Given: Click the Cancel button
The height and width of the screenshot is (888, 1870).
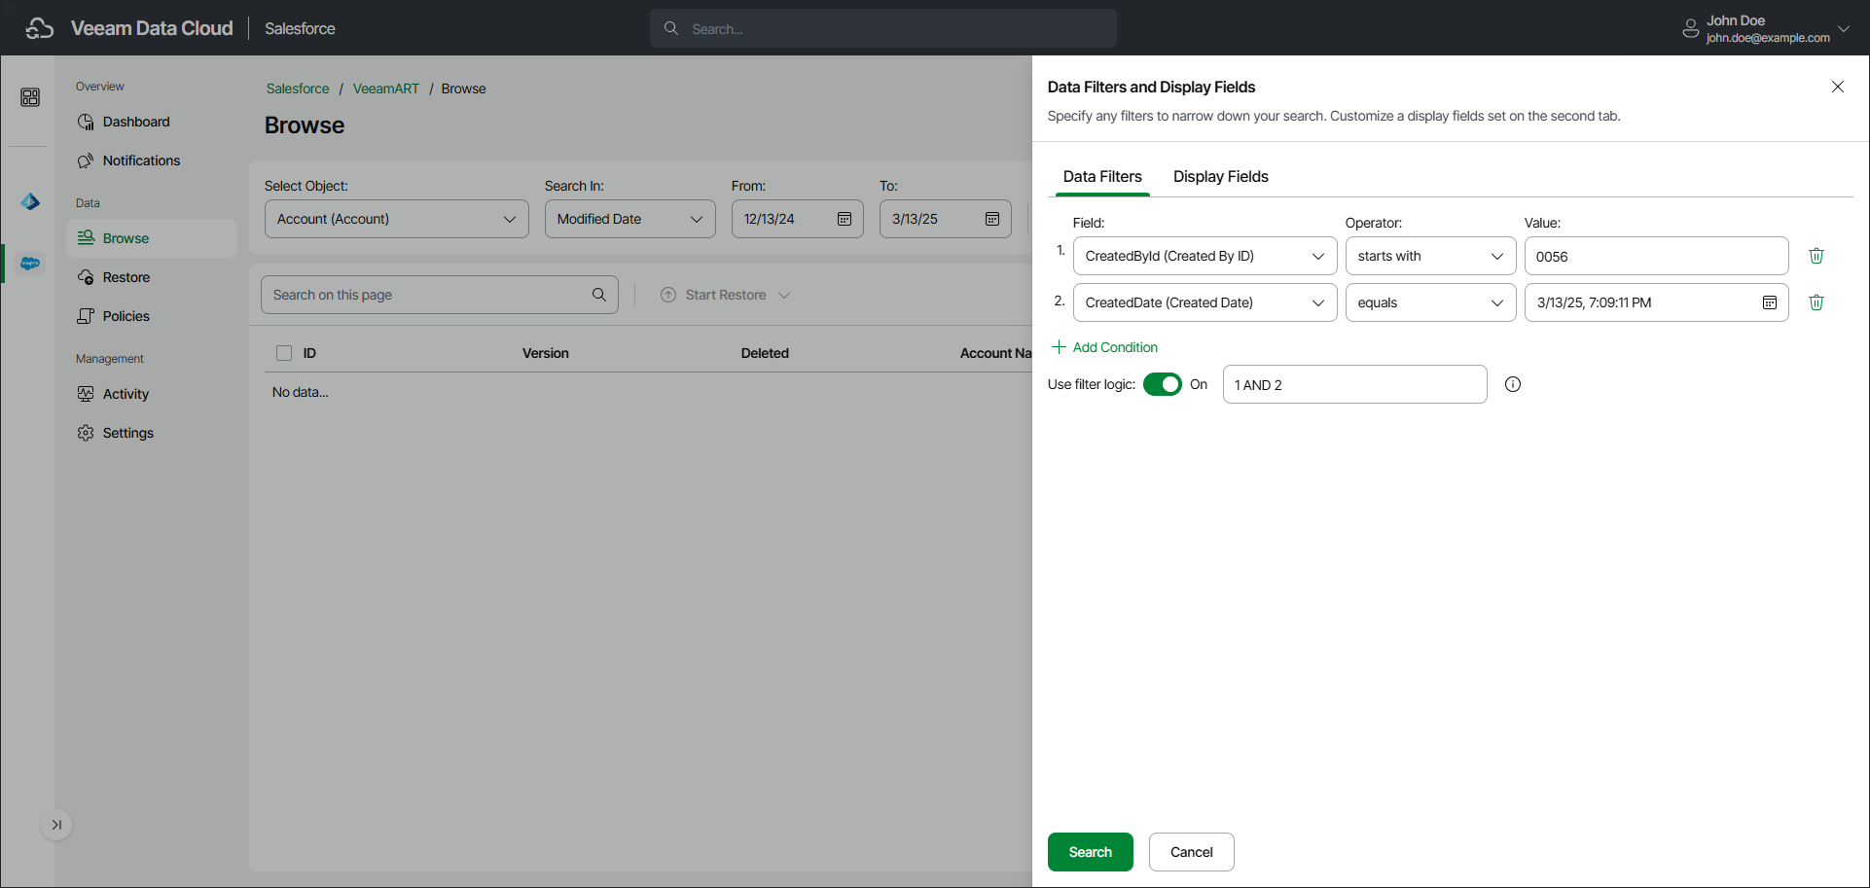Looking at the screenshot, I should coord(1192,852).
